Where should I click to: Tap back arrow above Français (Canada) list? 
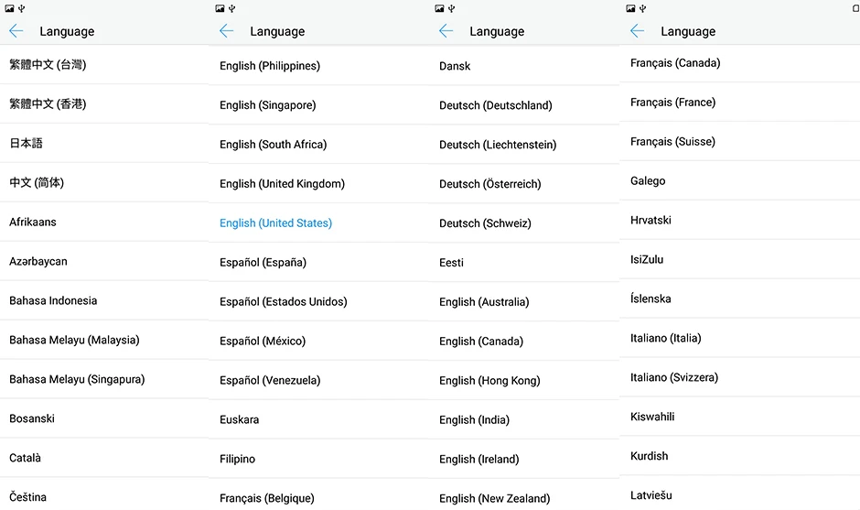point(638,31)
